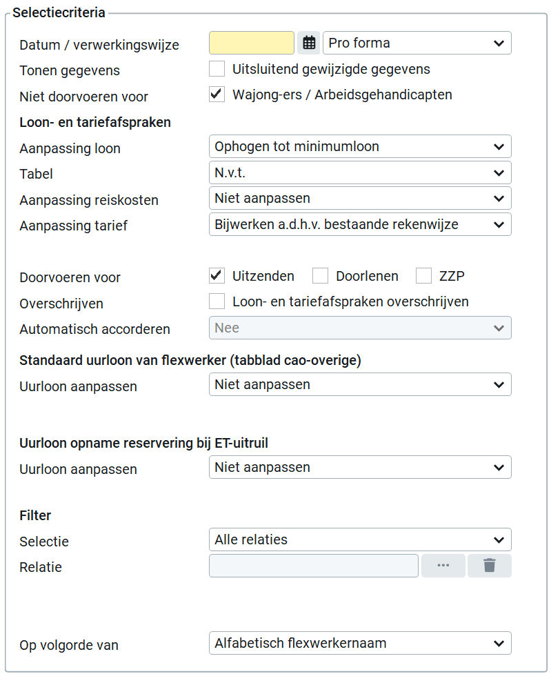Expand the Aanpassing reiskosten dropdown
This screenshot has height=674, width=551.
point(359,198)
